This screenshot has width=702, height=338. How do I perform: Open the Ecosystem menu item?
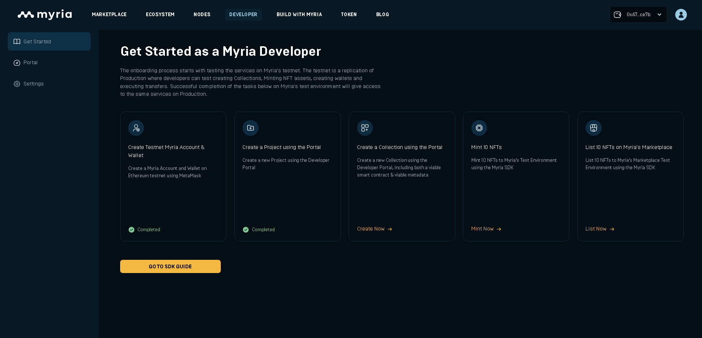[x=160, y=15]
